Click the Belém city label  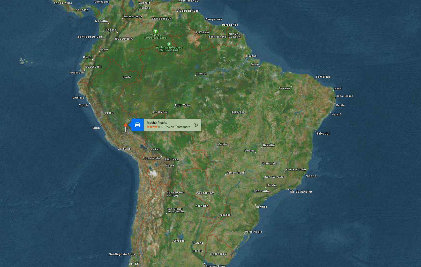click(x=254, y=64)
